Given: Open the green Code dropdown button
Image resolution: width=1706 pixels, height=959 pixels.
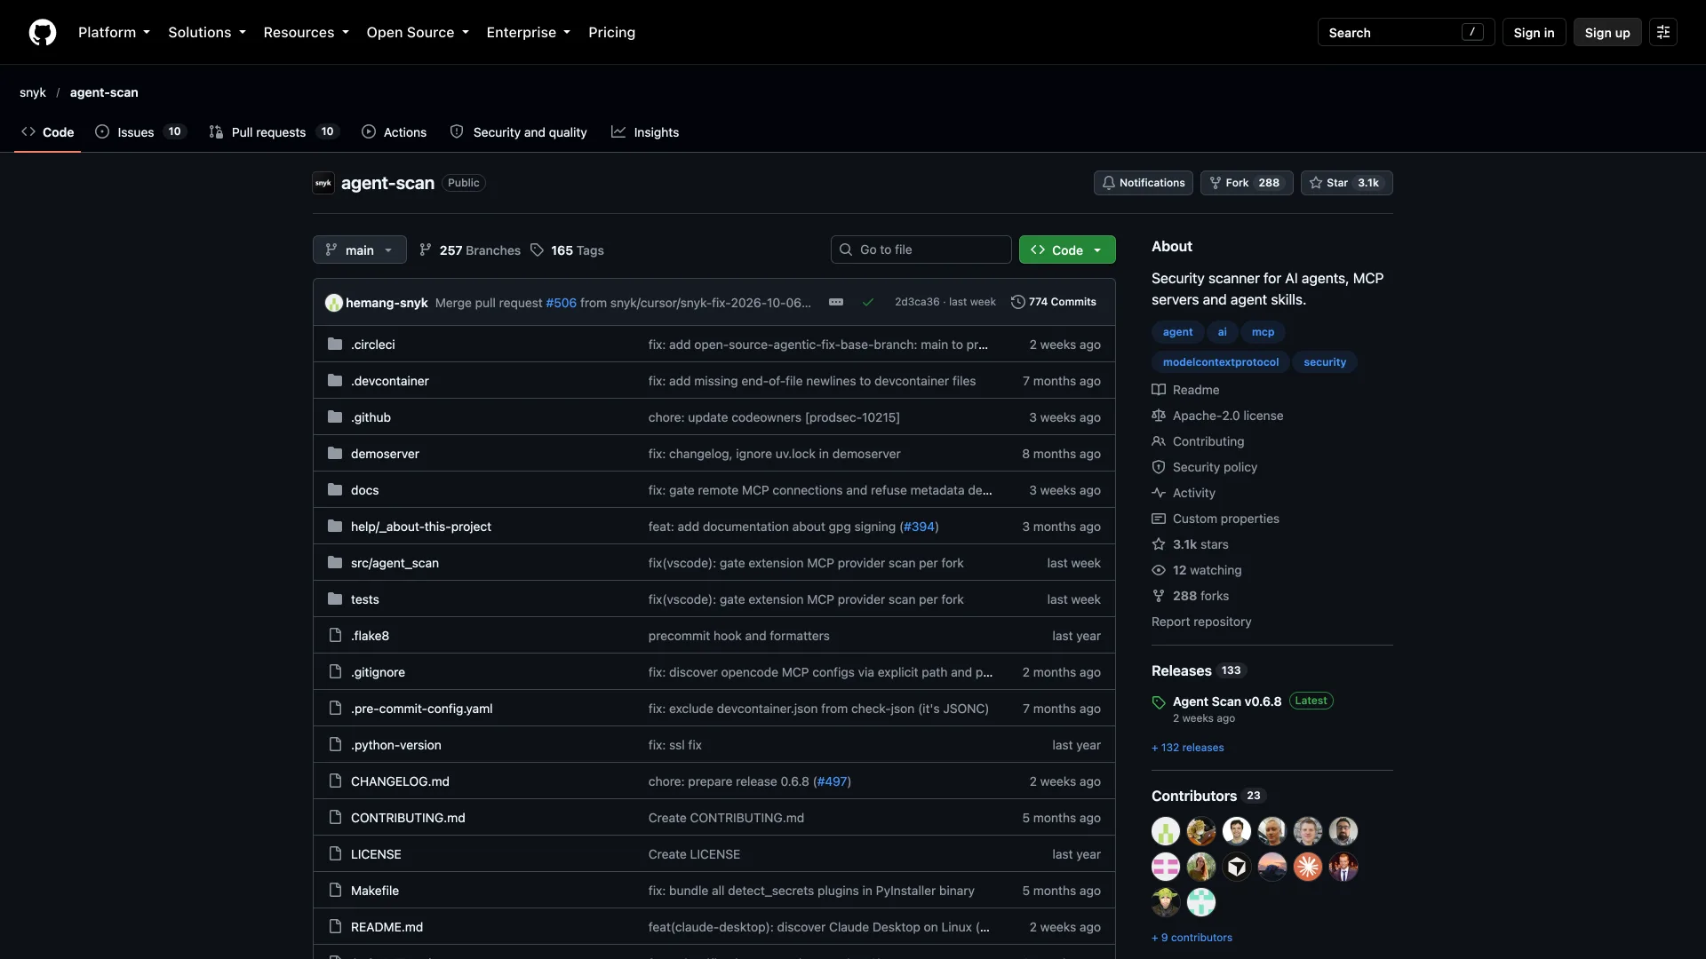Looking at the screenshot, I should click(1067, 250).
